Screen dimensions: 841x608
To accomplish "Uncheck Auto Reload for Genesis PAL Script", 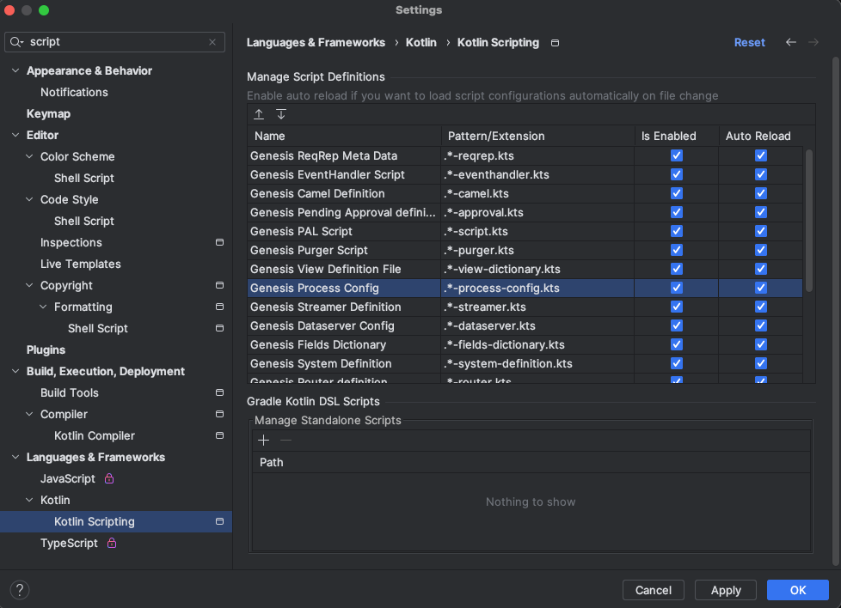I will tap(760, 231).
